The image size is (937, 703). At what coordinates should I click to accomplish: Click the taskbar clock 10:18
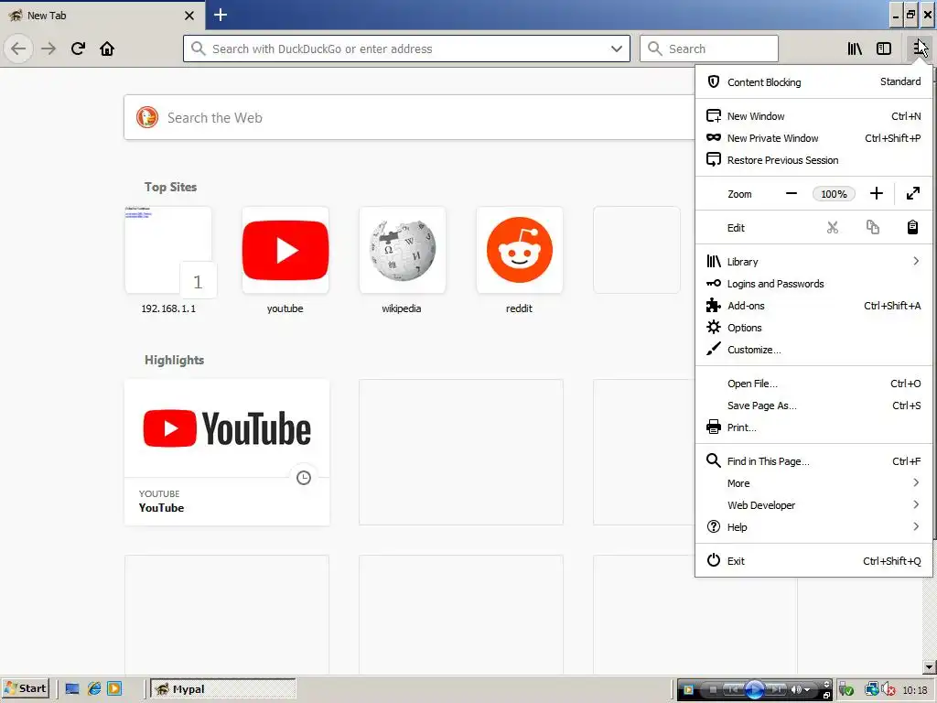915,690
